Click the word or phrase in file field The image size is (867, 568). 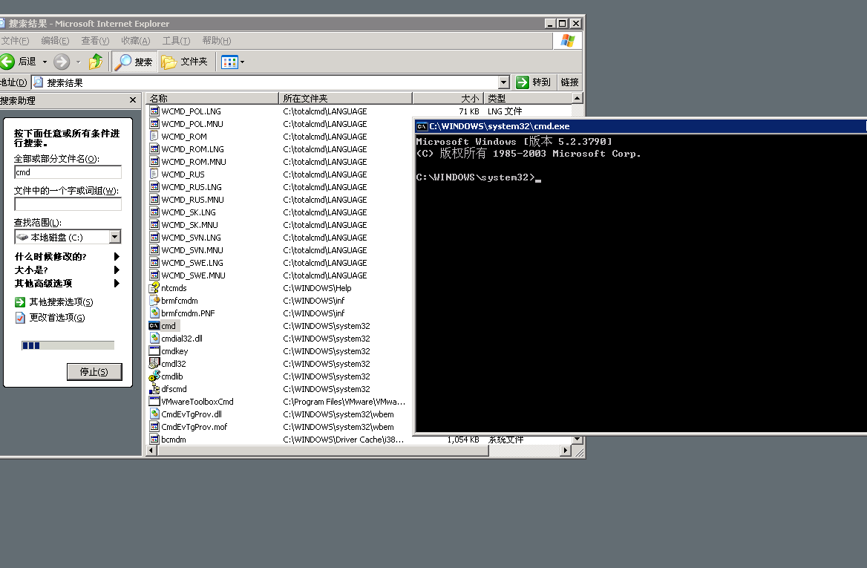(x=68, y=204)
